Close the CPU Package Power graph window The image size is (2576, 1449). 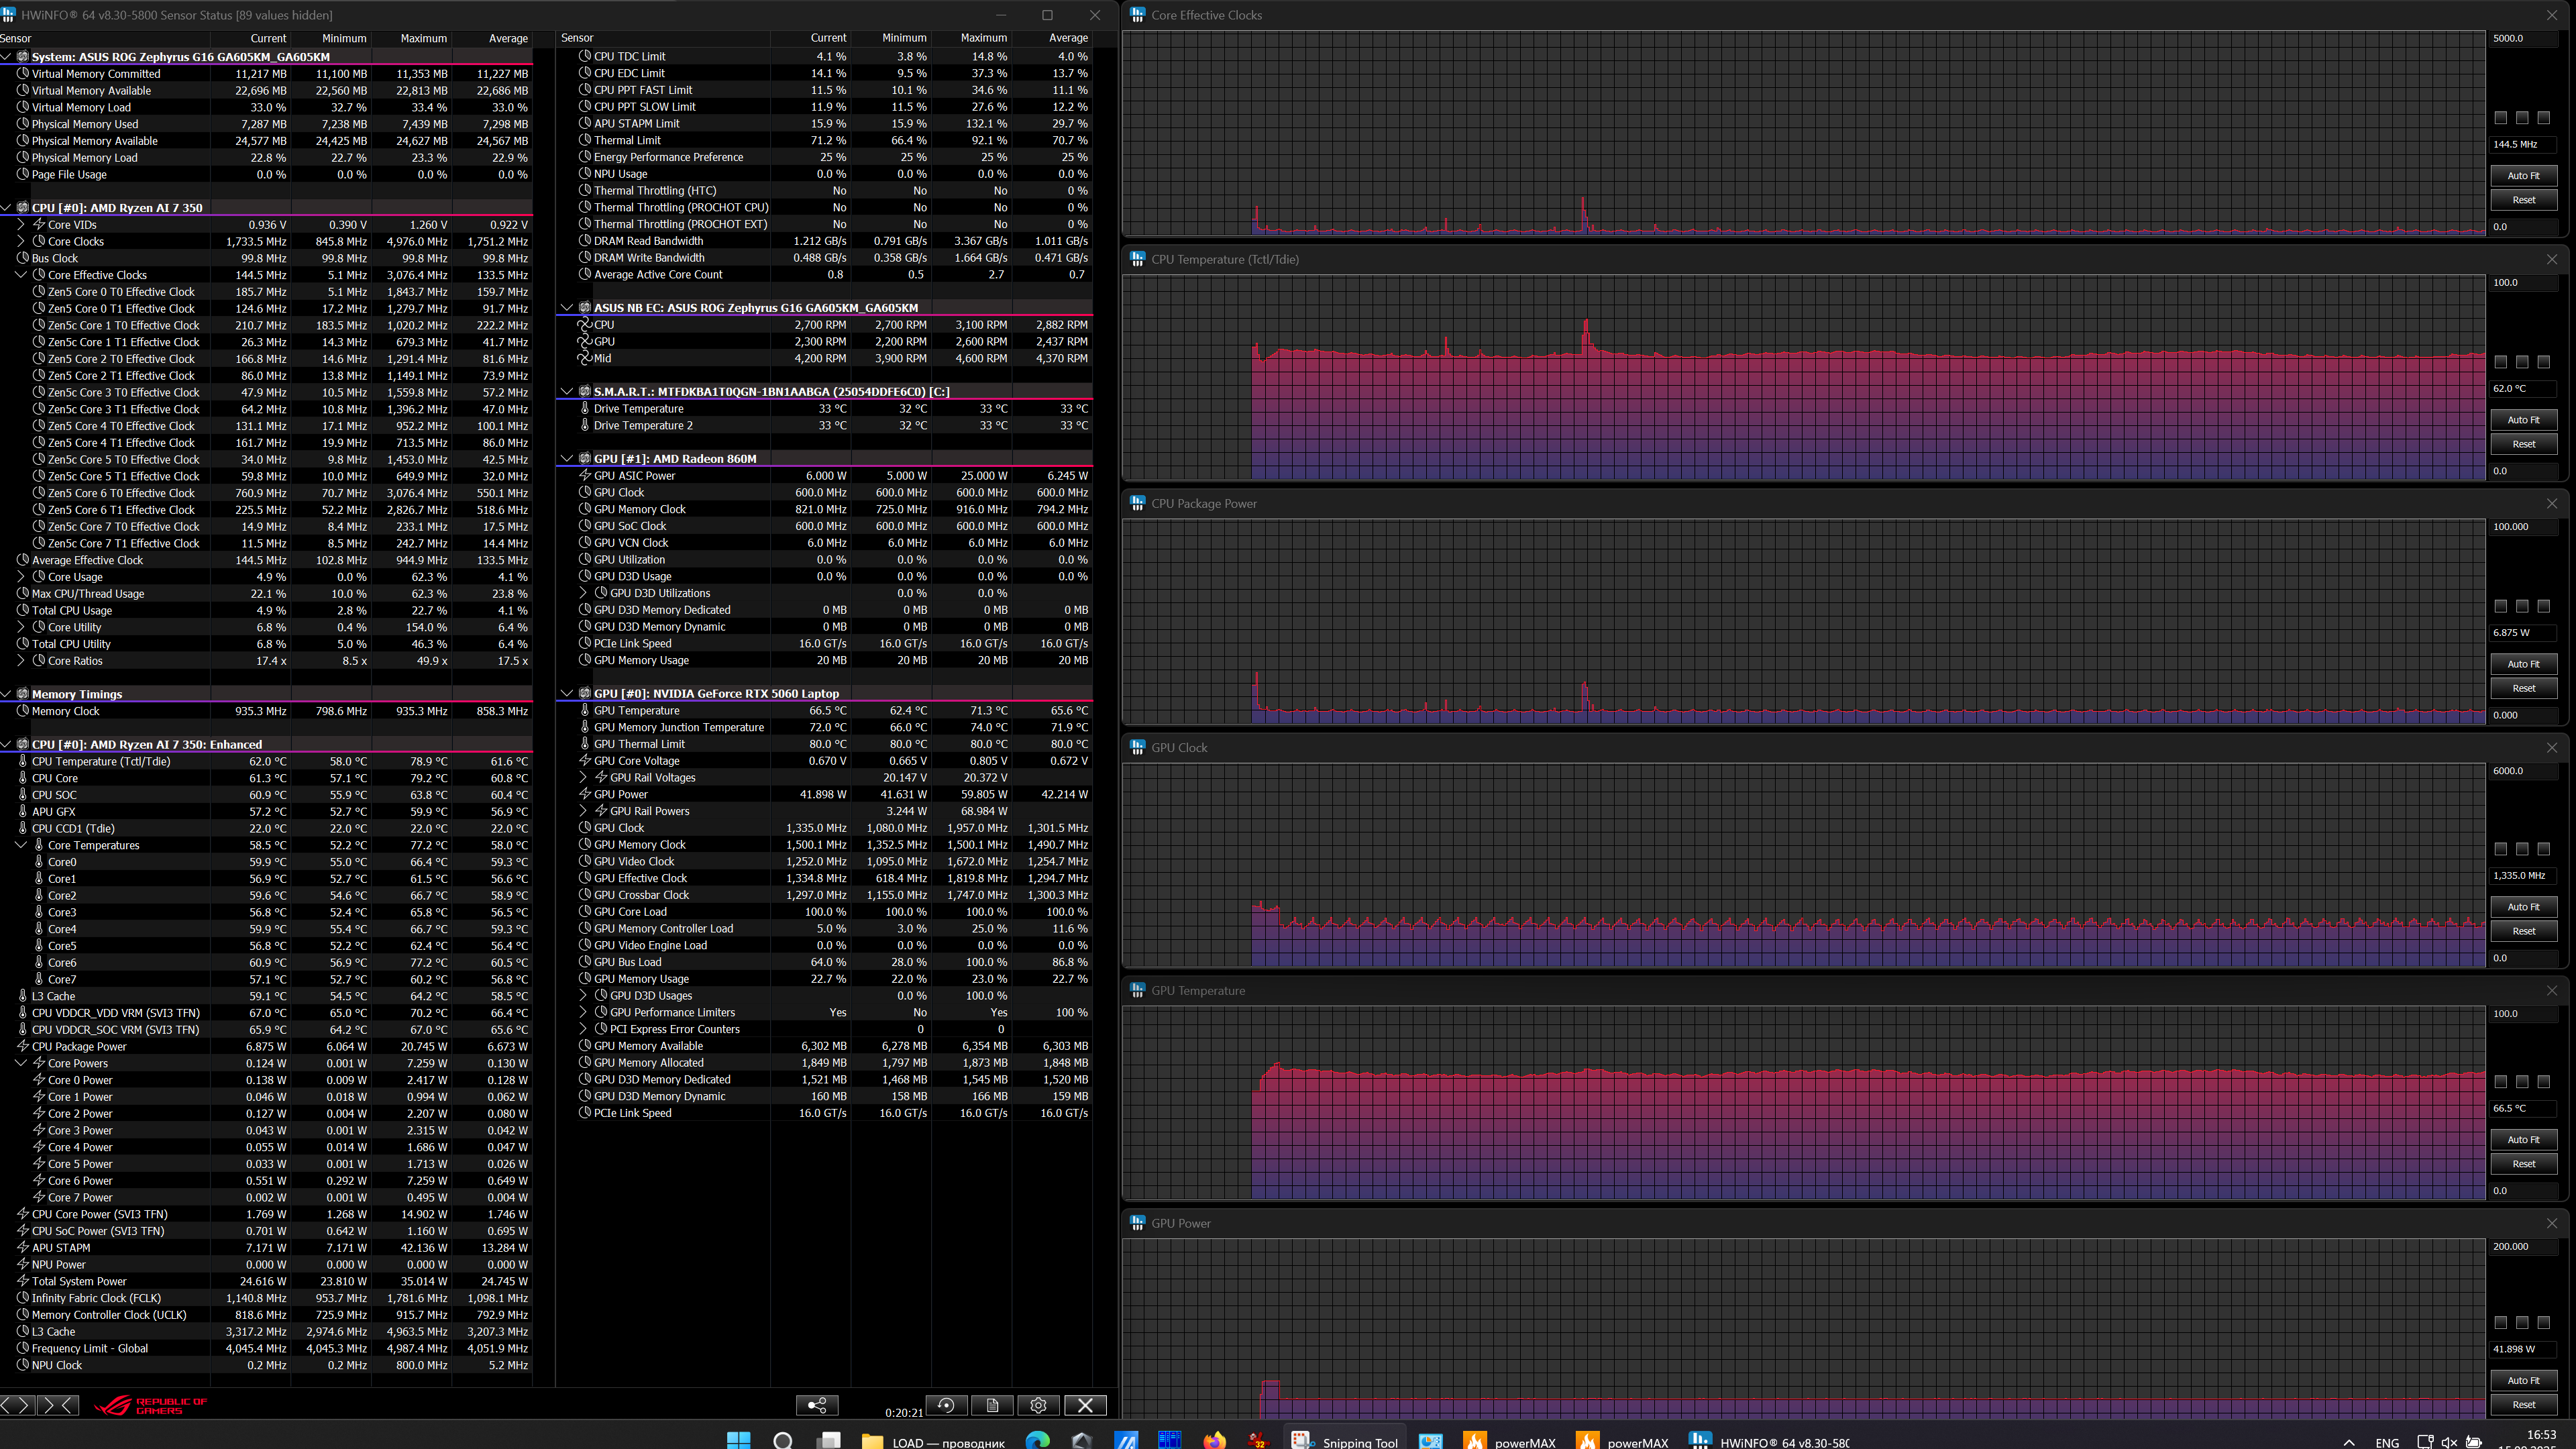tap(2552, 503)
